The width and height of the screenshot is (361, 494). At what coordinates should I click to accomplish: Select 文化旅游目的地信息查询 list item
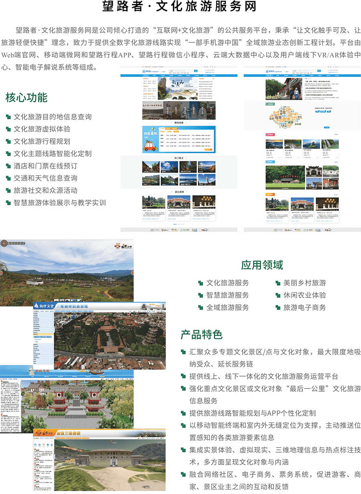pyautogui.click(x=53, y=117)
